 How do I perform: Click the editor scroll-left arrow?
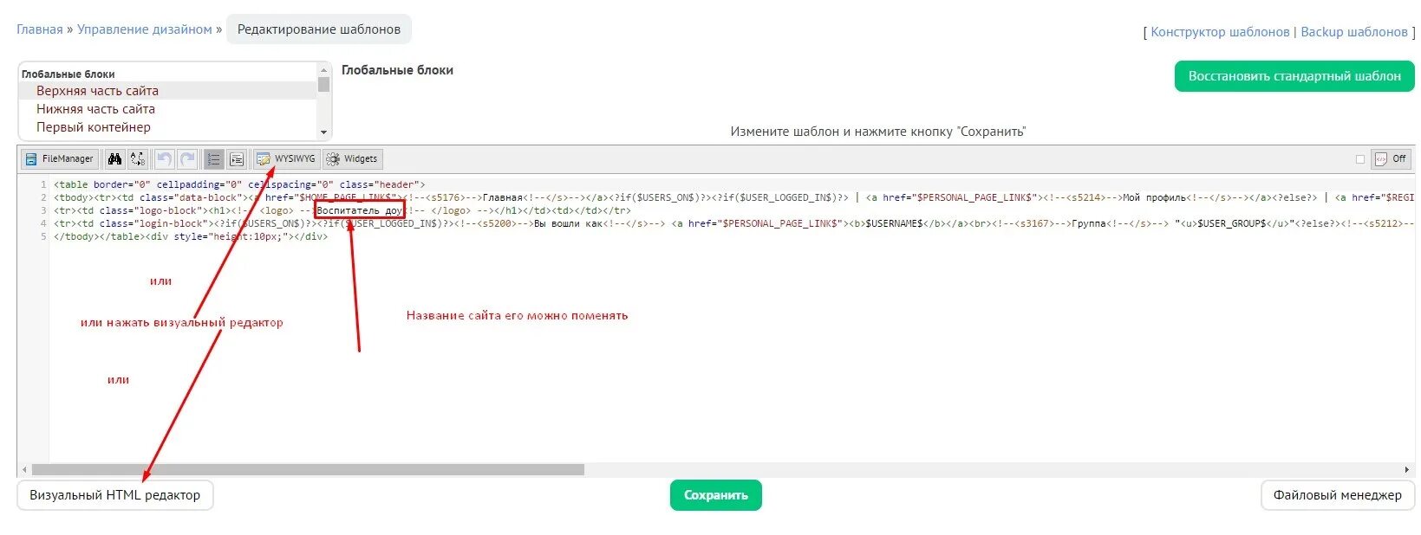(24, 470)
